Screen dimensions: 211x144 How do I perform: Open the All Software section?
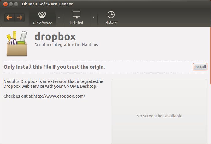pyautogui.click(x=42, y=18)
